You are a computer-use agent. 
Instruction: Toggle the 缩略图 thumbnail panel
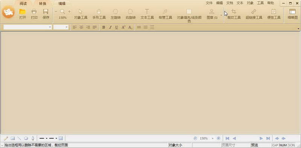click(293, 14)
